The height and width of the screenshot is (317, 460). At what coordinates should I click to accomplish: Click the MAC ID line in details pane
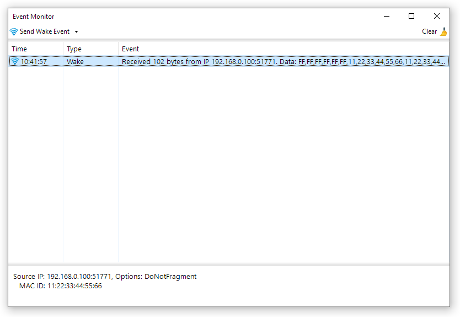61,286
